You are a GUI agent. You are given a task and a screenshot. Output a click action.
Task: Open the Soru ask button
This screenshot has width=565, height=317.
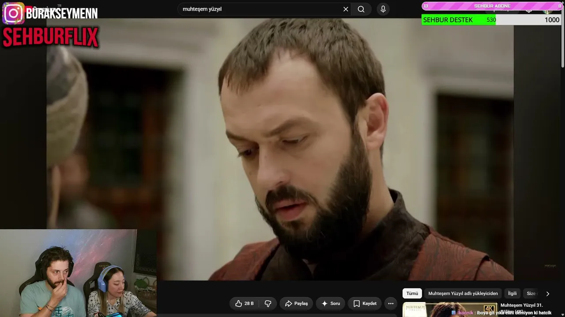(331, 303)
